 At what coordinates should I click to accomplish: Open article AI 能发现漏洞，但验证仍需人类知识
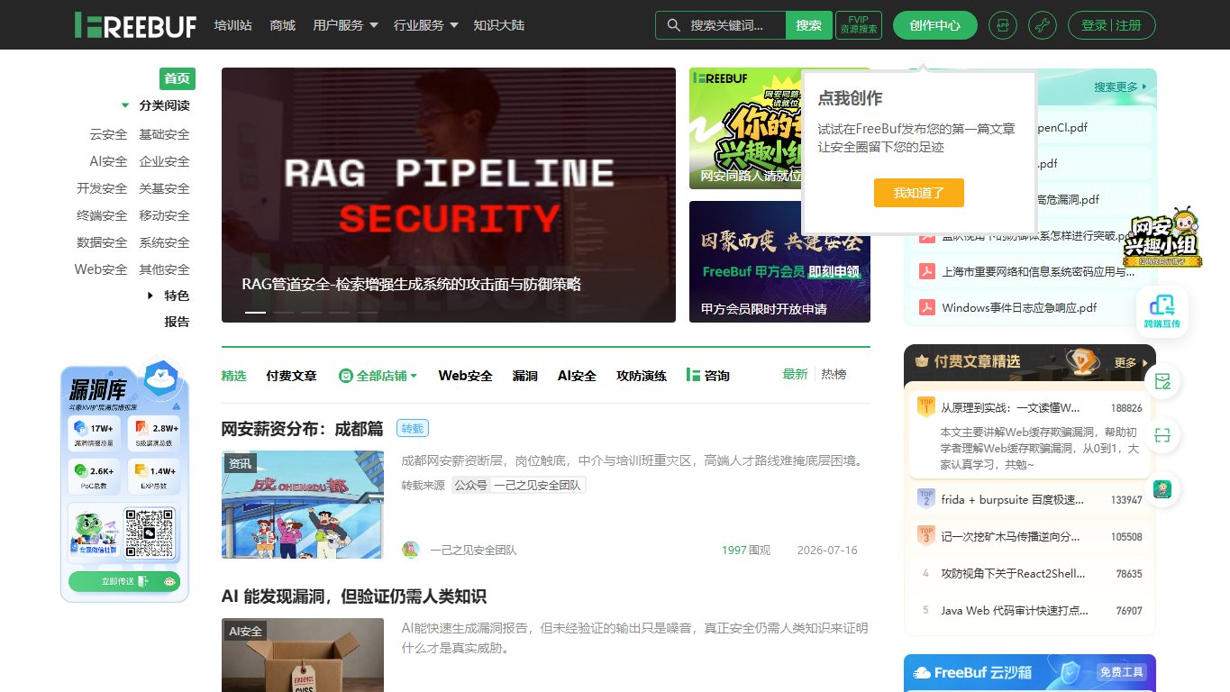(x=354, y=596)
